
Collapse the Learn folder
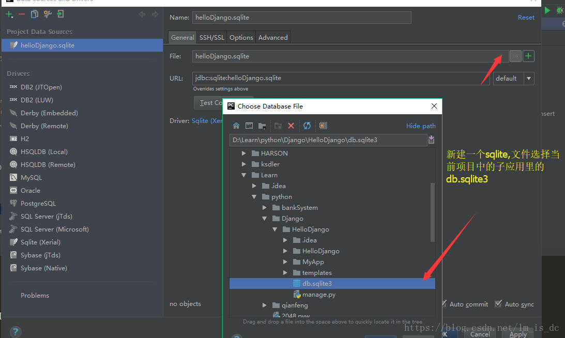click(x=244, y=175)
